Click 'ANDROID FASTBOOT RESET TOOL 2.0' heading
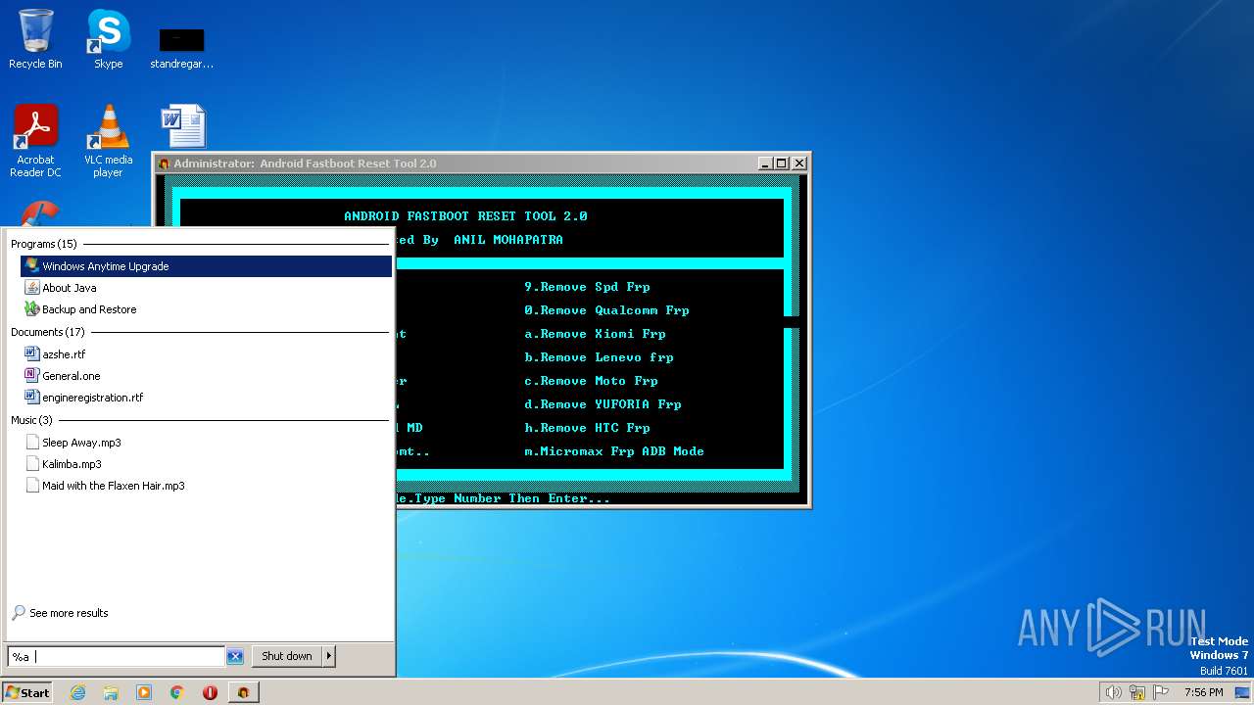The image size is (1254, 705). tap(465, 216)
